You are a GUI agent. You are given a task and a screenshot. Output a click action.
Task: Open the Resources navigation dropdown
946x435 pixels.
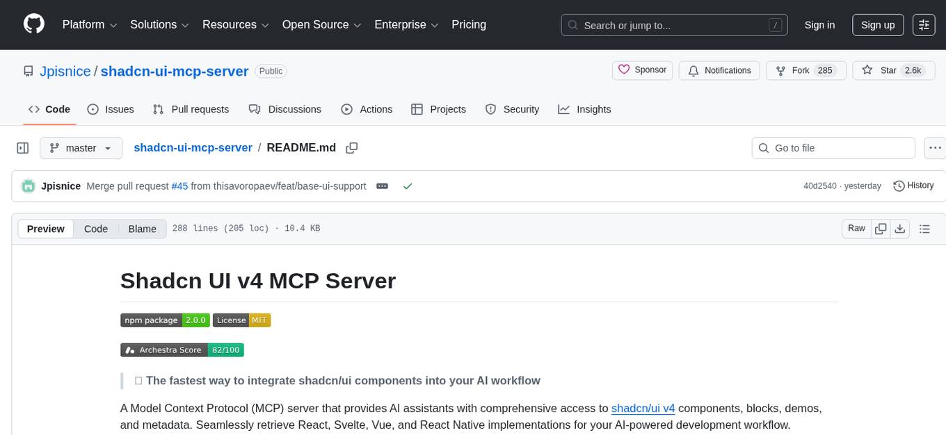point(235,24)
